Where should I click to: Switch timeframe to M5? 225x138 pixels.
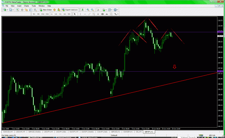38,14
